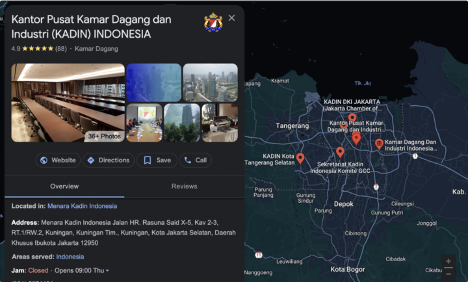Click the Closed status text

38,271
